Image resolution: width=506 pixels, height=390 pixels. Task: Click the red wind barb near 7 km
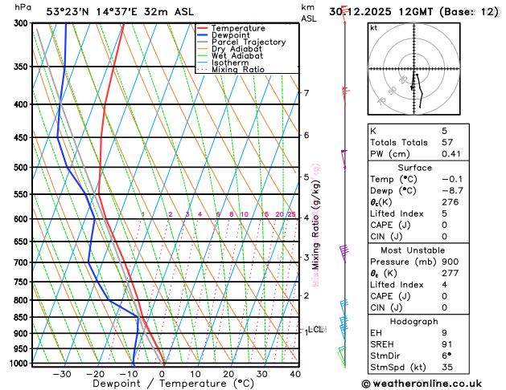[x=346, y=95]
